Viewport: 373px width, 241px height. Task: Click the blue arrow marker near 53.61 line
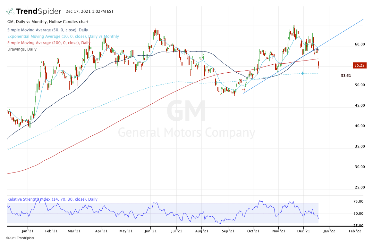(302, 73)
